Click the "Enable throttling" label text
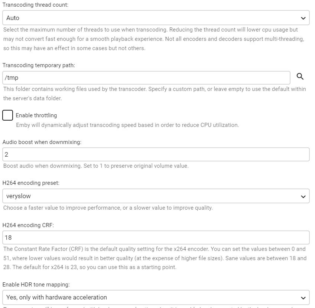Image resolution: width=315 pixels, height=308 pixels. [x=36, y=115]
